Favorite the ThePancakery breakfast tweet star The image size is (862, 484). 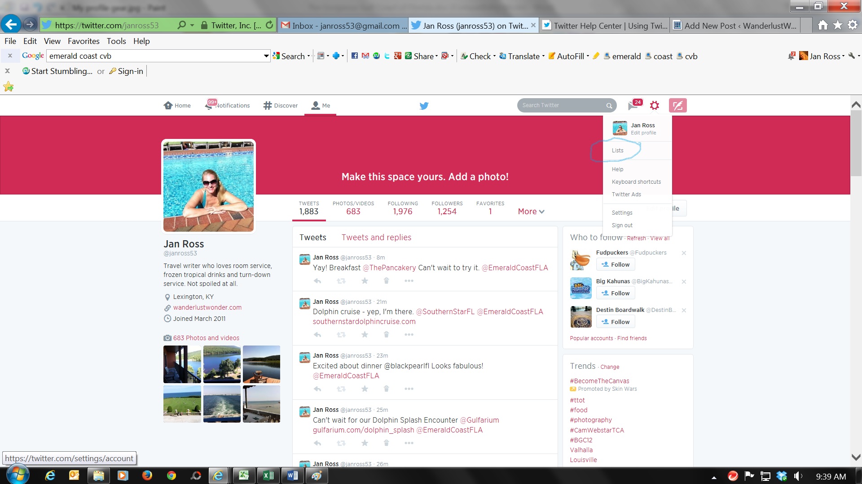point(365,281)
